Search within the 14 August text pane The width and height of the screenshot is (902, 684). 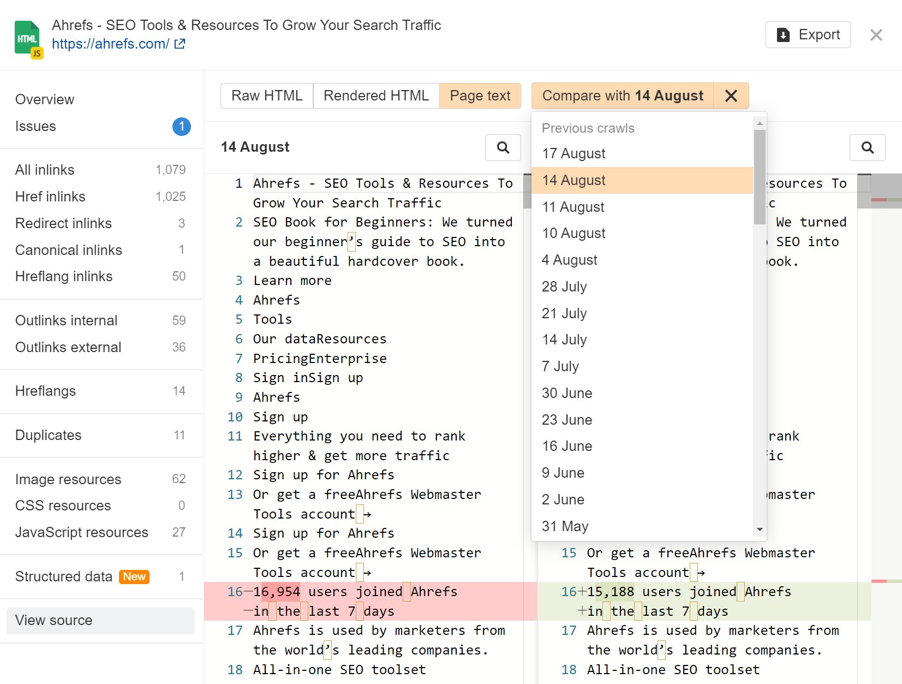pos(503,147)
